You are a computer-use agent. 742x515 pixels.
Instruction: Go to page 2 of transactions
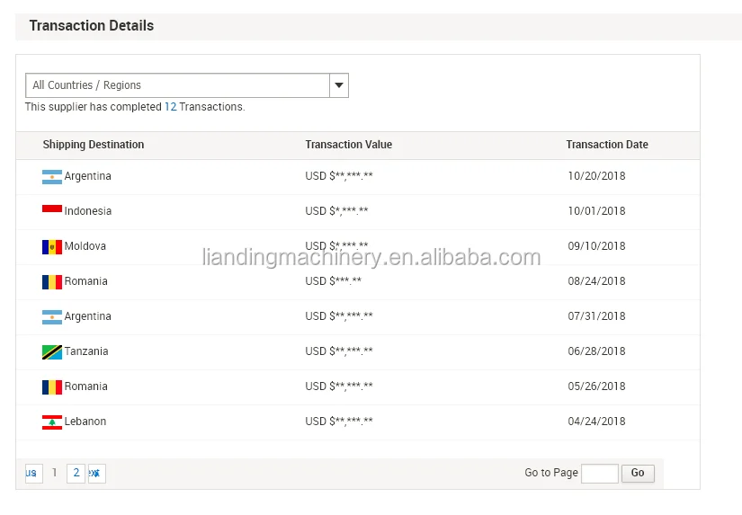coord(76,473)
